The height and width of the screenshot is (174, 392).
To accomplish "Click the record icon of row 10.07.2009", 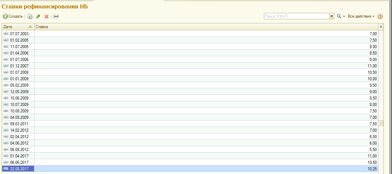I will click(6, 105).
